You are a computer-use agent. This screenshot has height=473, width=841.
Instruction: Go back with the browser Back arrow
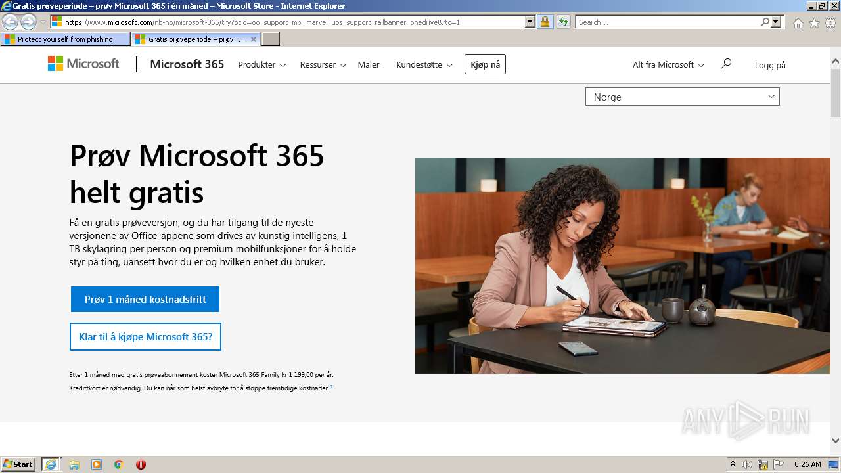[11, 22]
